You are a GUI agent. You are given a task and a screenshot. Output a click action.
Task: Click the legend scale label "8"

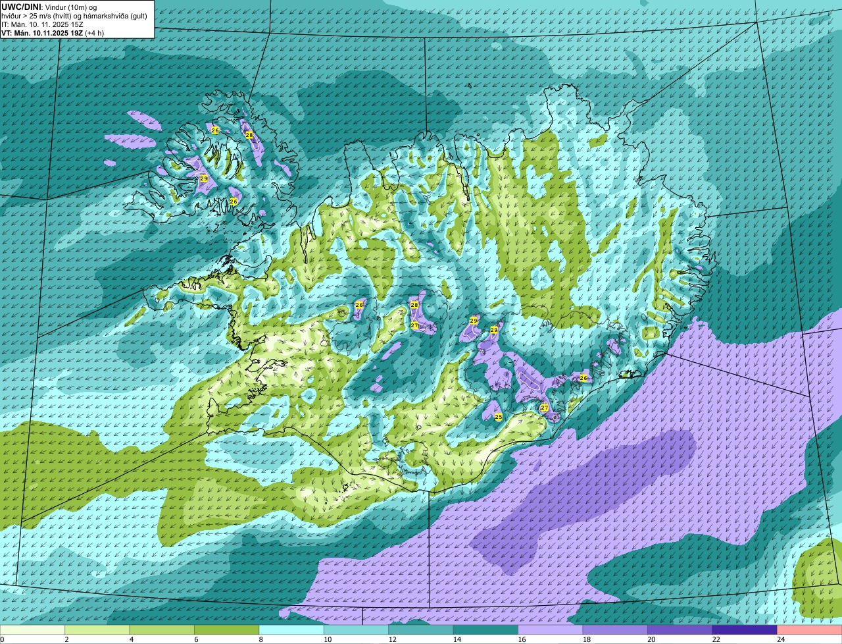260,639
